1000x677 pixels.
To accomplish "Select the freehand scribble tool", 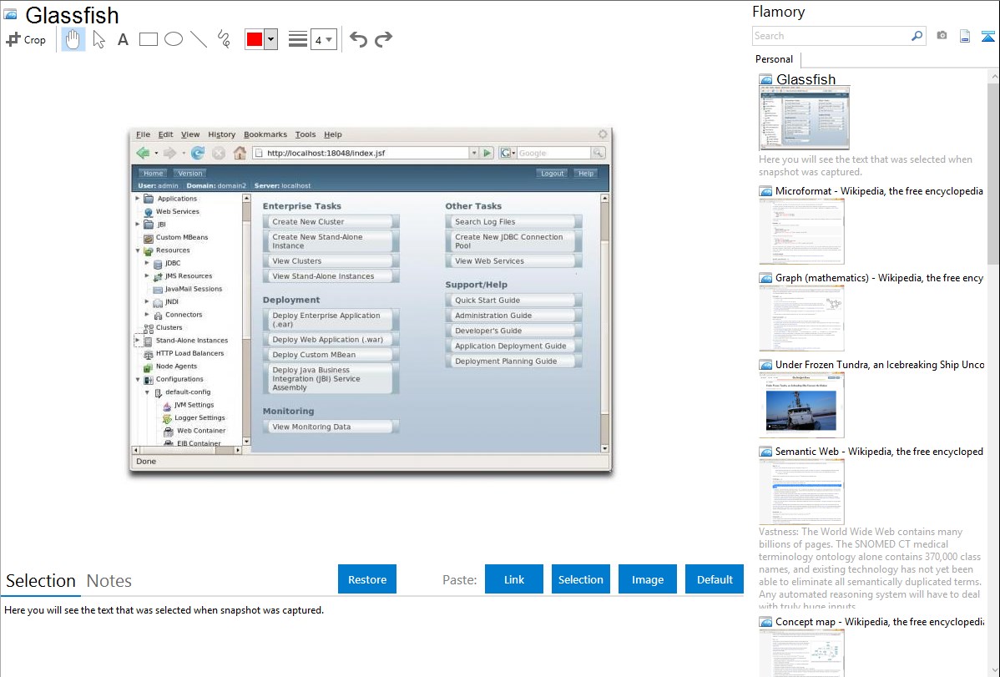I will click(x=224, y=39).
